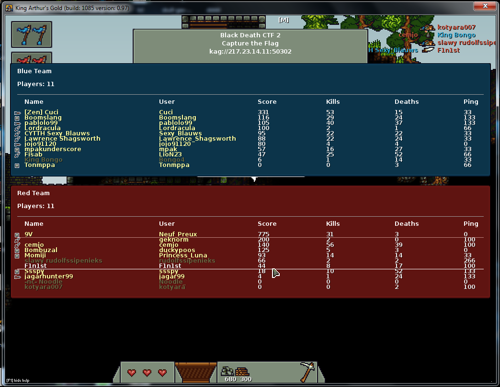Screen dimensions: 500x387
Task: Click the Red Team Deaths column header
Action: pos(406,223)
